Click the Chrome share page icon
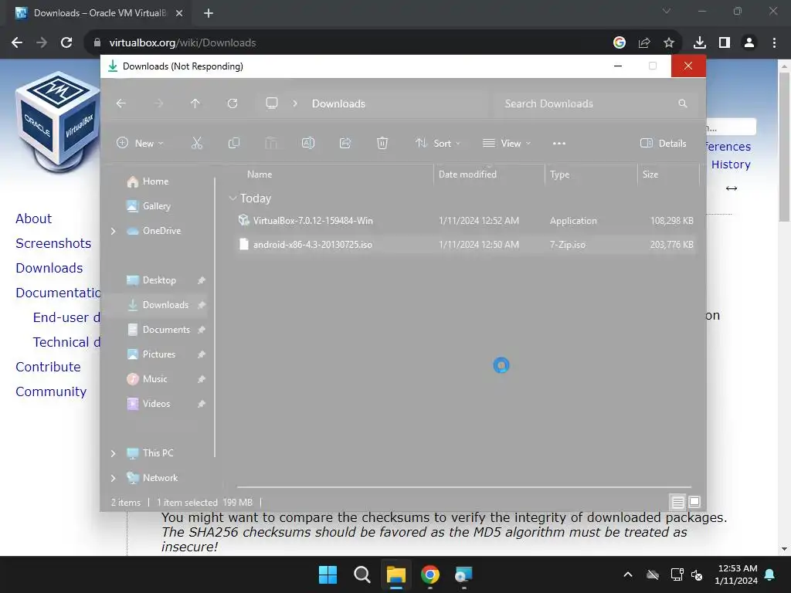Image resolution: width=791 pixels, height=593 pixels. point(644,42)
